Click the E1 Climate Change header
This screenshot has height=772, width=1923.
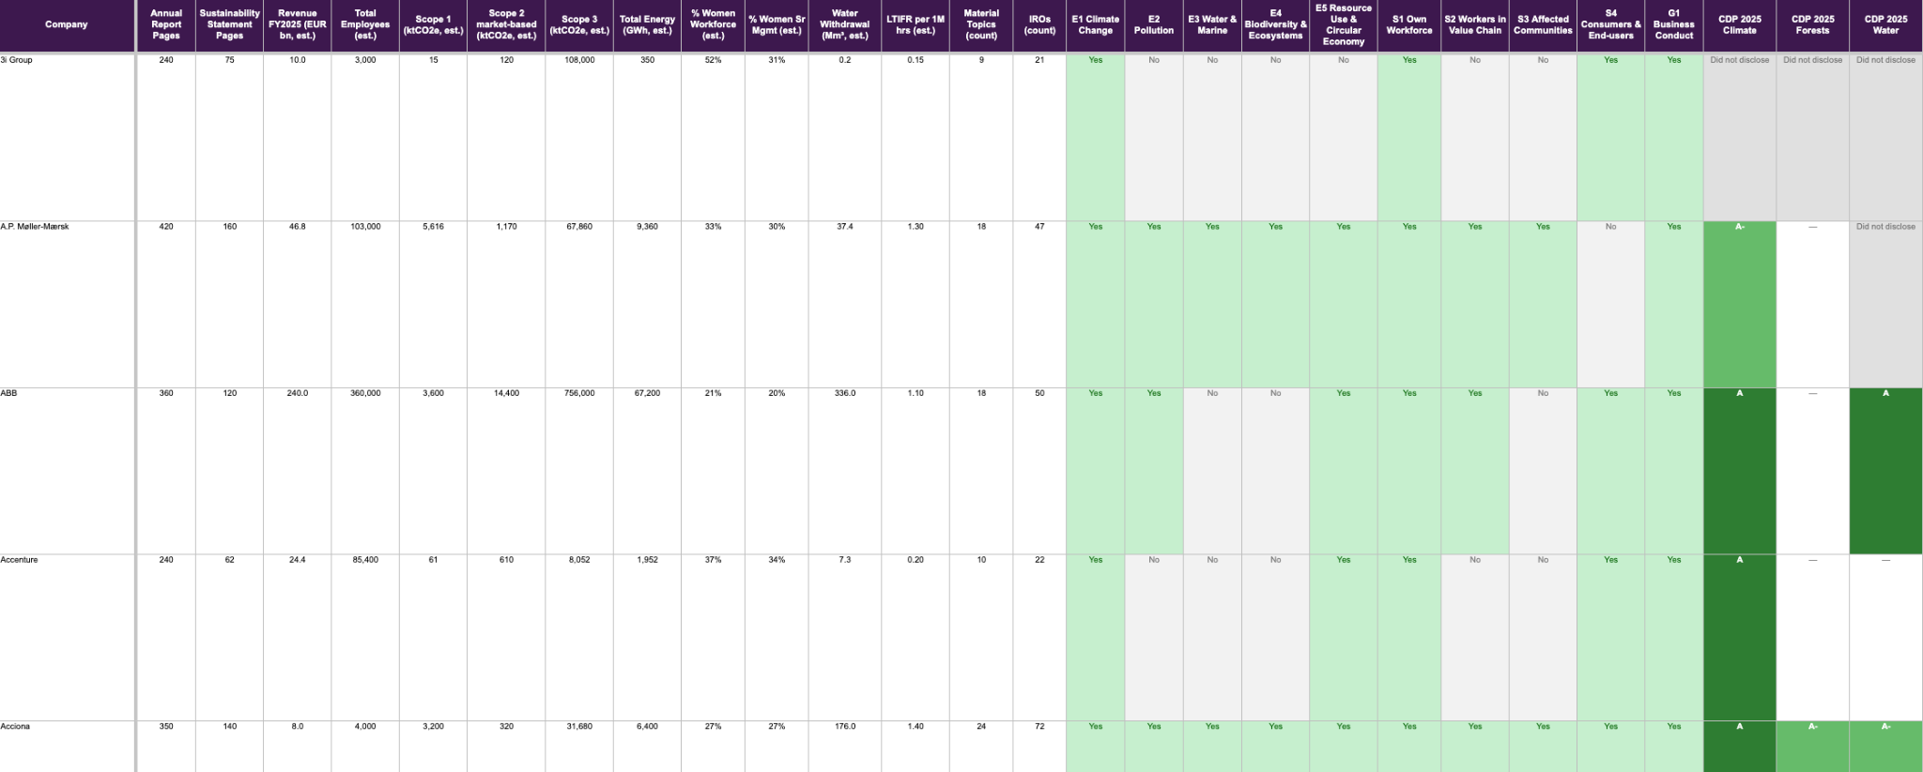(1095, 25)
